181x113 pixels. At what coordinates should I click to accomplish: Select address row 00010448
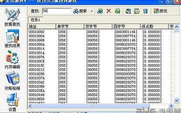(x=37, y=95)
